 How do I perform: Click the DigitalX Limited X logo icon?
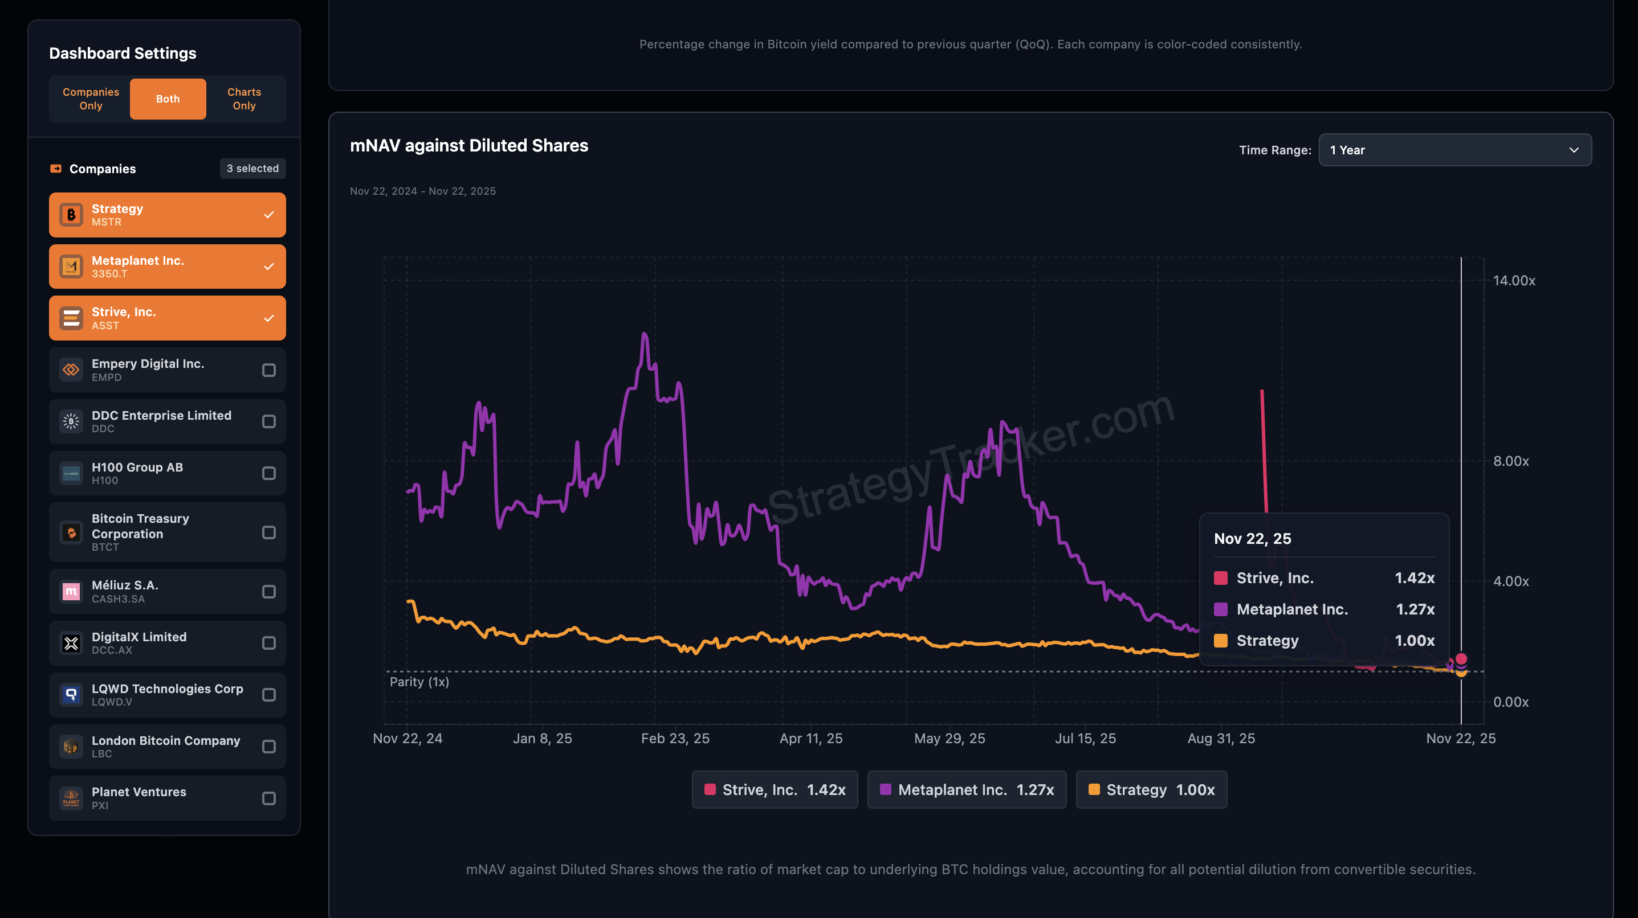[x=71, y=643]
